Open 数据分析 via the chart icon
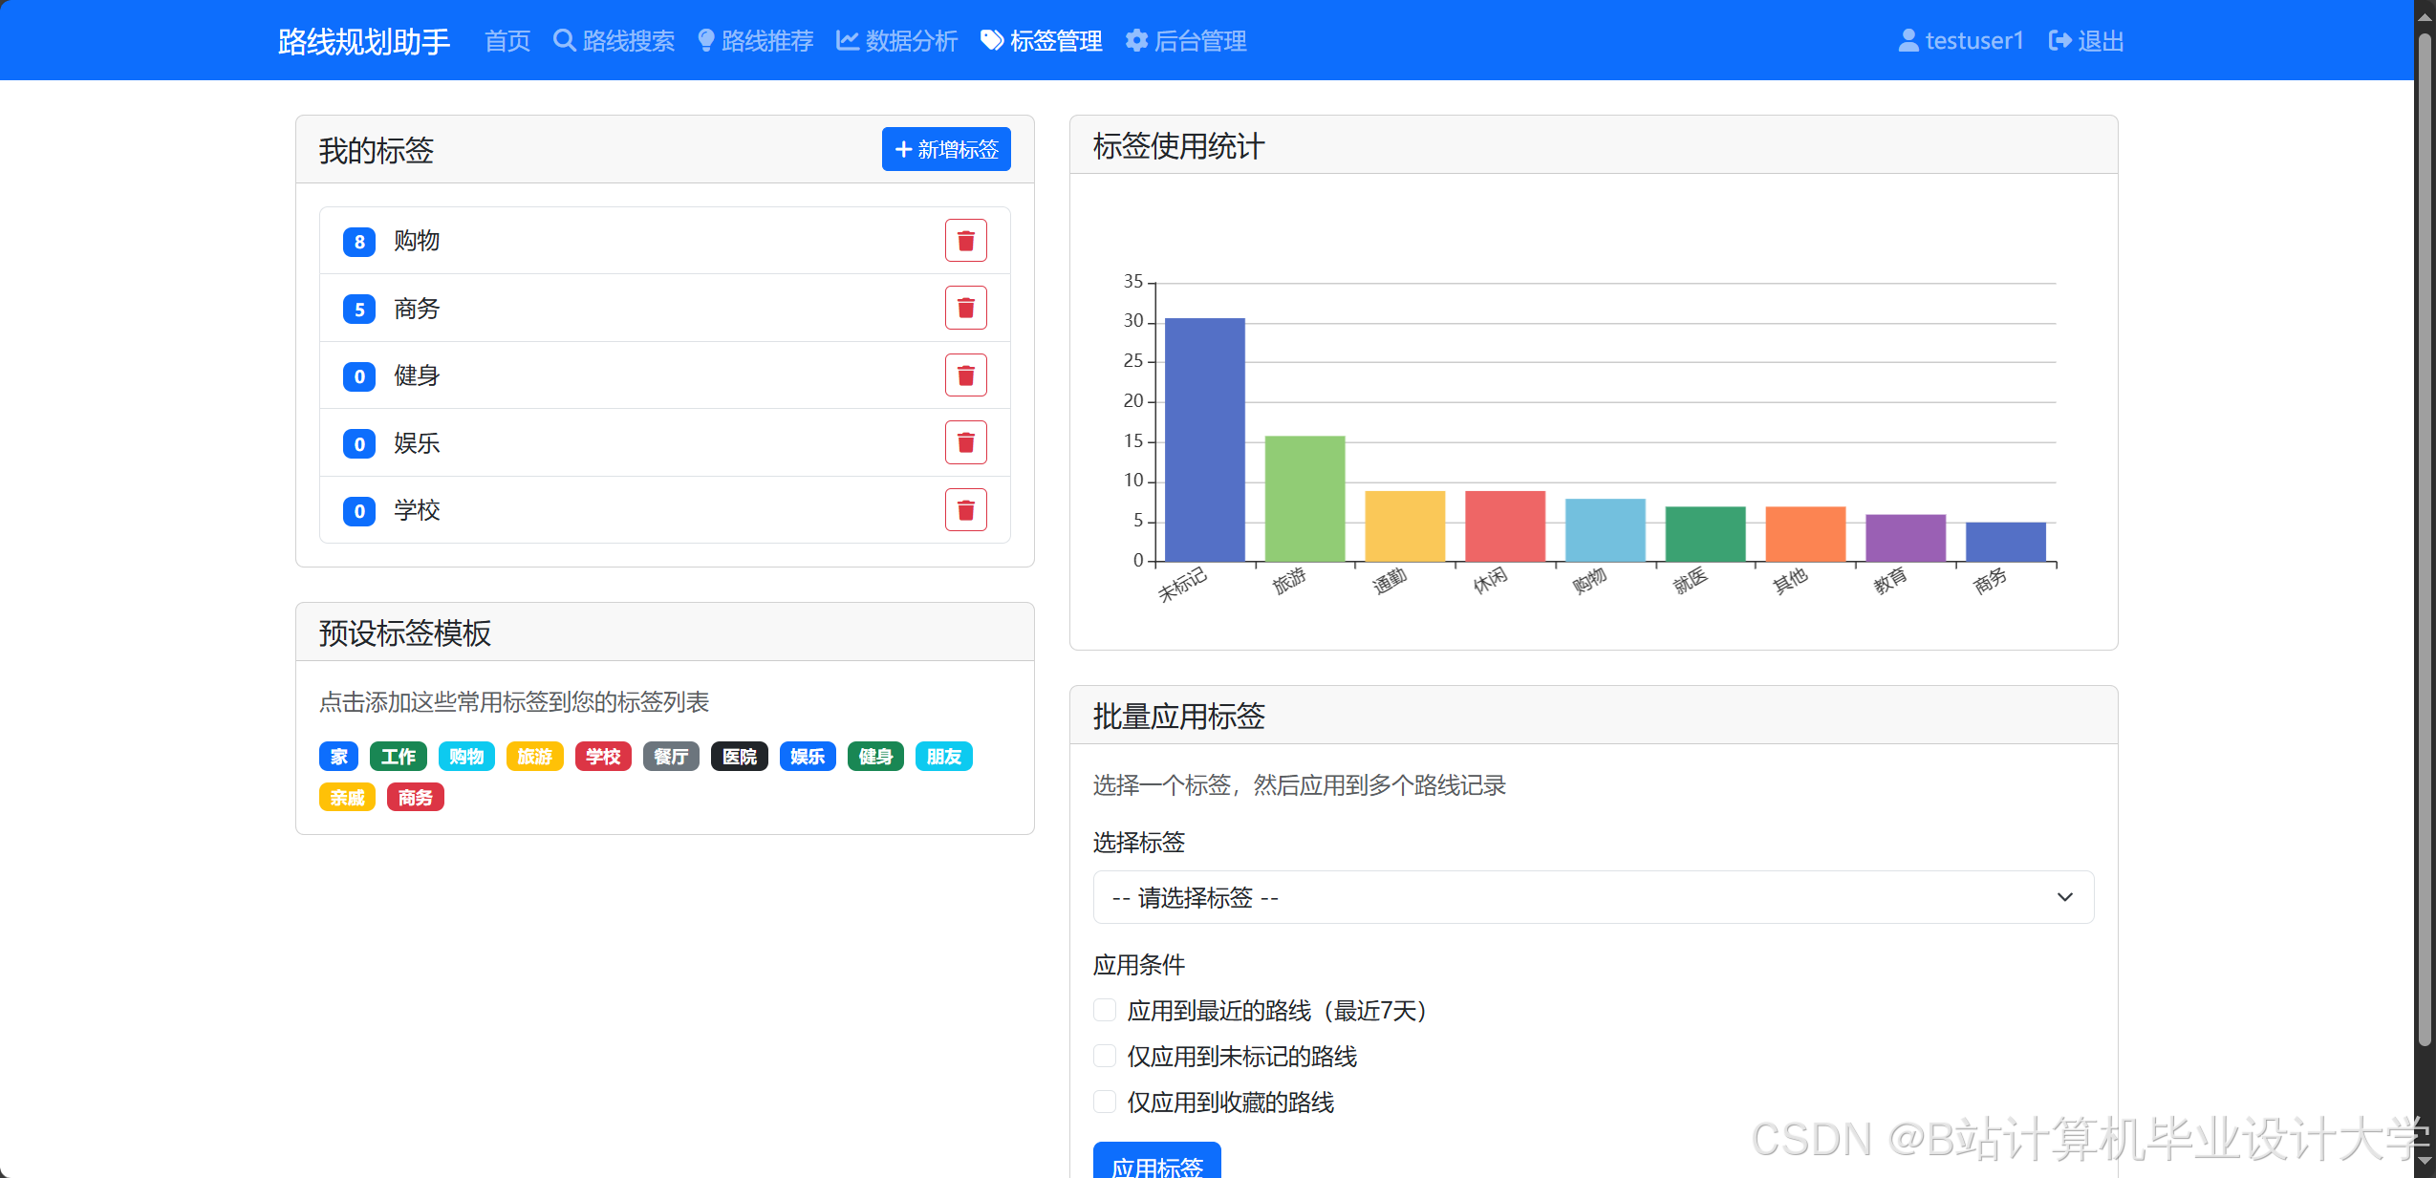The height and width of the screenshot is (1178, 2436). pyautogui.click(x=846, y=40)
